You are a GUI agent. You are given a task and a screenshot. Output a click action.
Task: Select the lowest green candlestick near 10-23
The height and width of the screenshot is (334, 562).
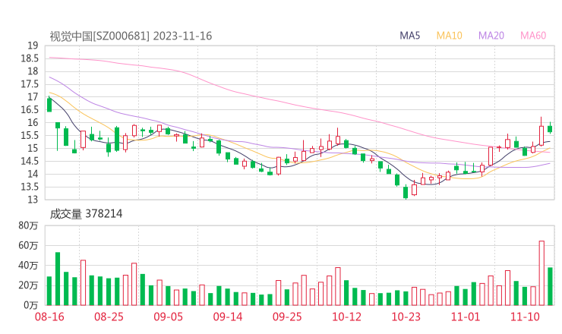click(406, 193)
